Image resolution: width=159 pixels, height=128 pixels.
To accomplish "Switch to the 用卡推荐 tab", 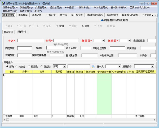I will coord(23,15).
